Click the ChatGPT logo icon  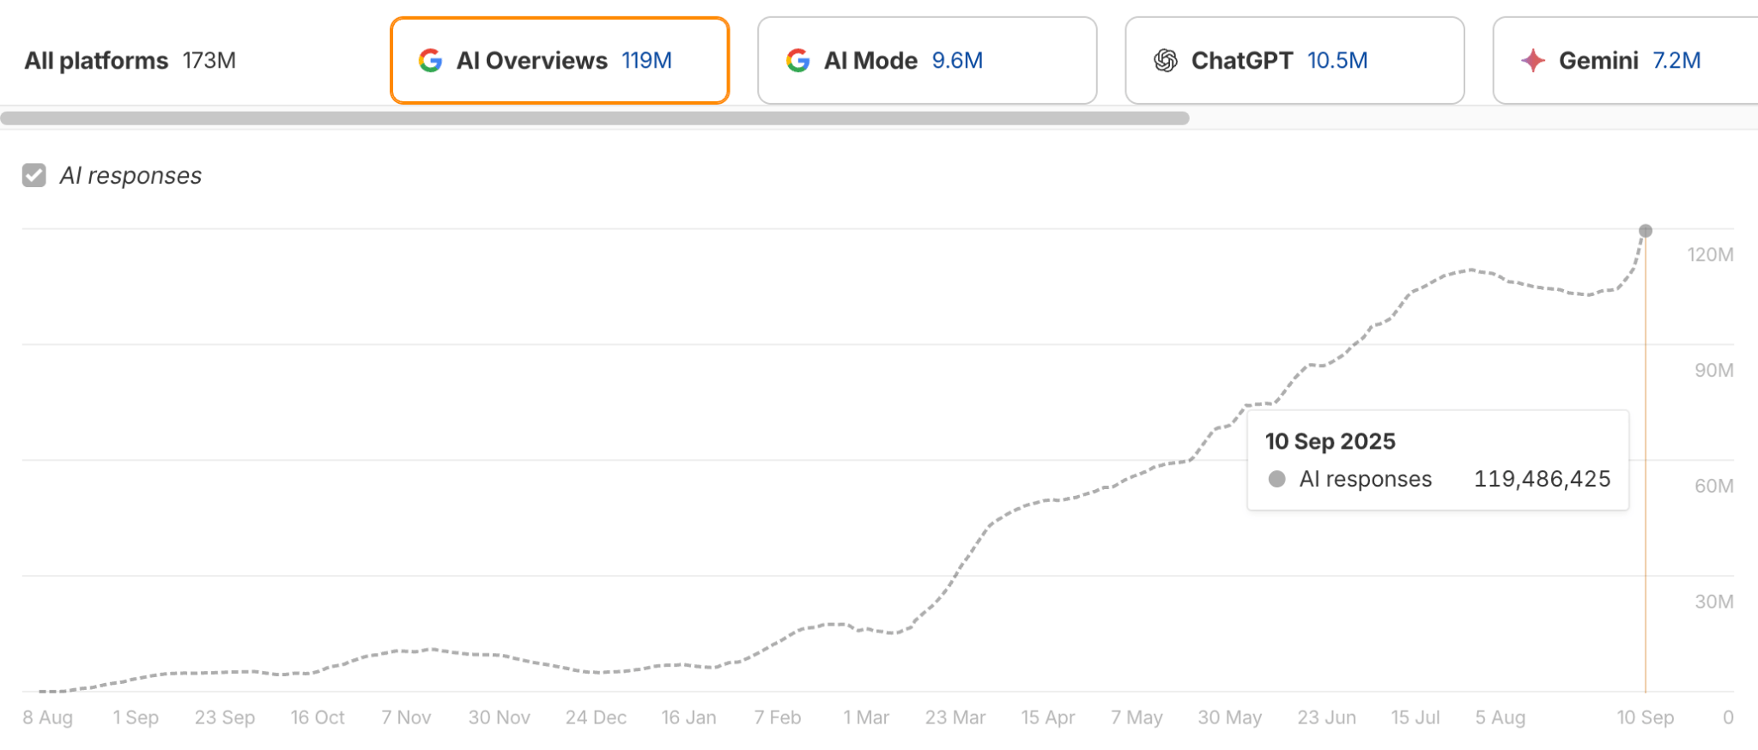[x=1165, y=61]
